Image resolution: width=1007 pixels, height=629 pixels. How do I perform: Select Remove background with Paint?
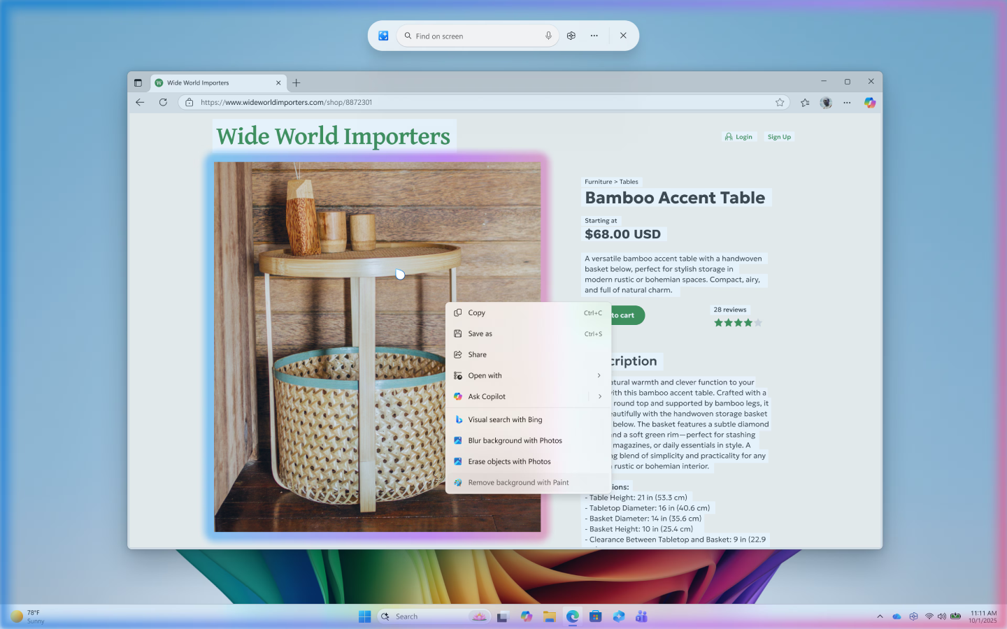(x=518, y=482)
